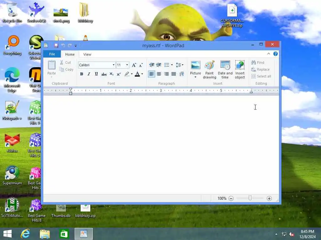Select the shrek.png desktop file

click(x=61, y=15)
